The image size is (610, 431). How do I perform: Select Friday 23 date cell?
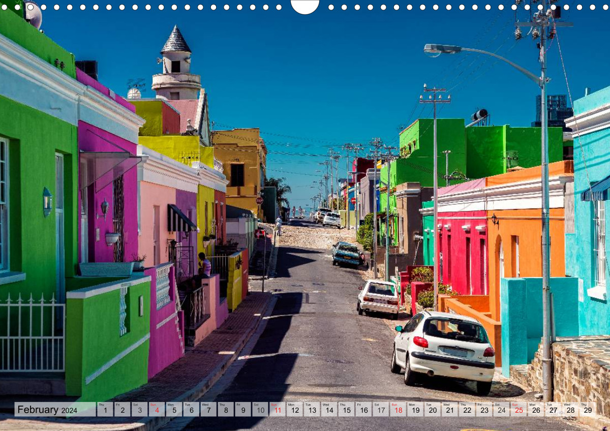[x=485, y=410]
